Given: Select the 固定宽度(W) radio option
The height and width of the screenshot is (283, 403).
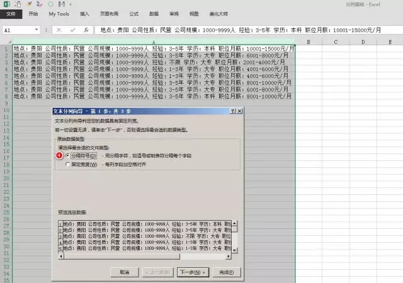Looking at the screenshot, I should pos(67,164).
